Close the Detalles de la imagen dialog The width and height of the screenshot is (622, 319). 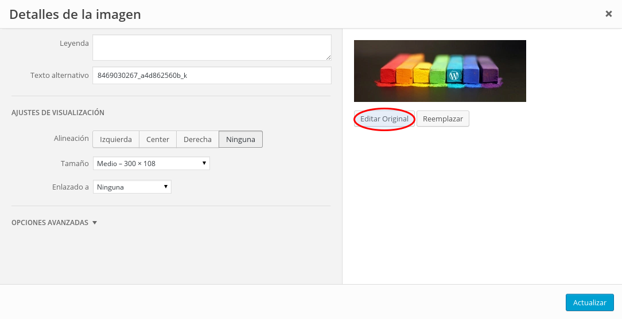[x=608, y=14]
